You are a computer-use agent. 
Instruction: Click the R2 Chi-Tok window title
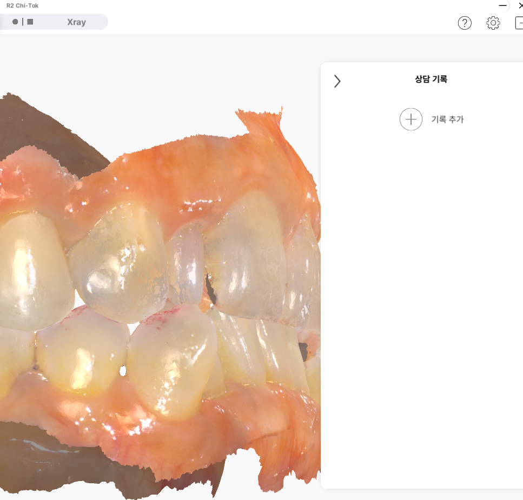(x=22, y=5)
